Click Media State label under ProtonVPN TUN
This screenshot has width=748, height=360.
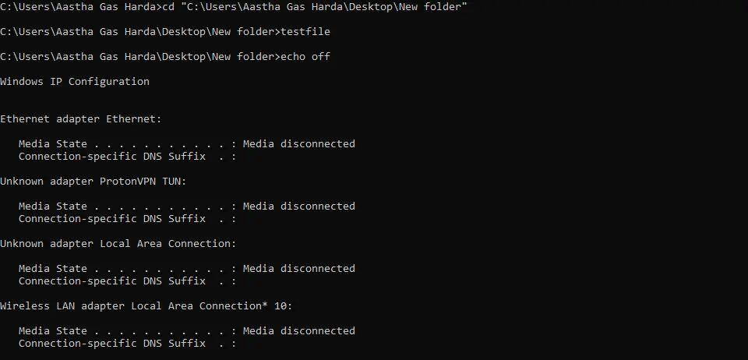53,206
